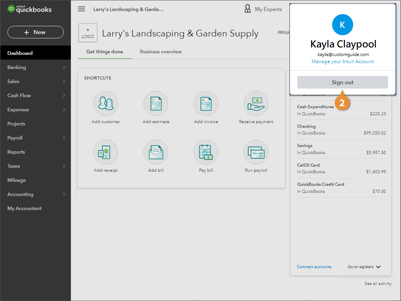Viewport: 401px width, 301px height.
Task: Click the Add invoice shortcut icon
Action: click(x=206, y=104)
